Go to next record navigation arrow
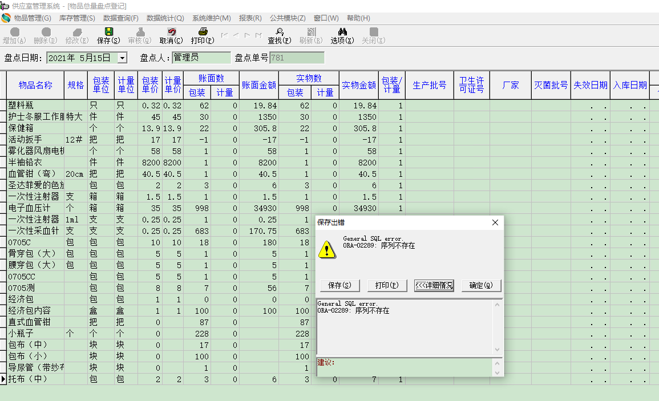This screenshot has height=401, width=659. (247, 35)
